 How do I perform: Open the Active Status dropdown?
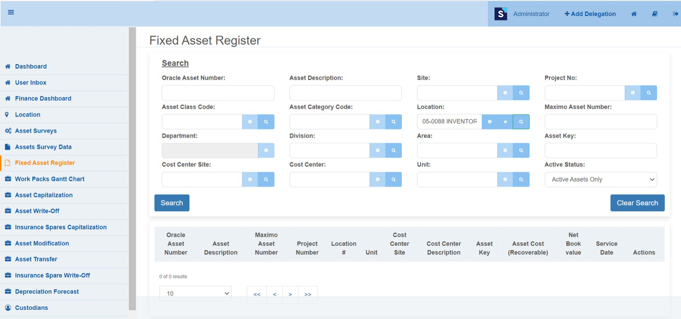click(x=601, y=179)
